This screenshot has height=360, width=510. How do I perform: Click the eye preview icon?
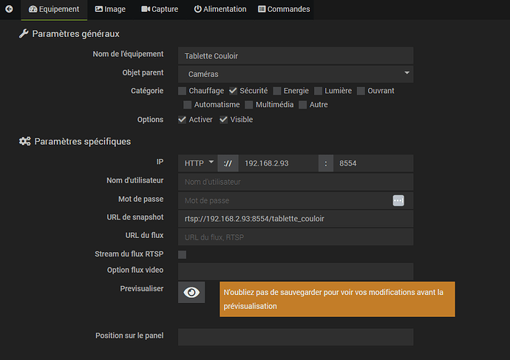coord(191,293)
